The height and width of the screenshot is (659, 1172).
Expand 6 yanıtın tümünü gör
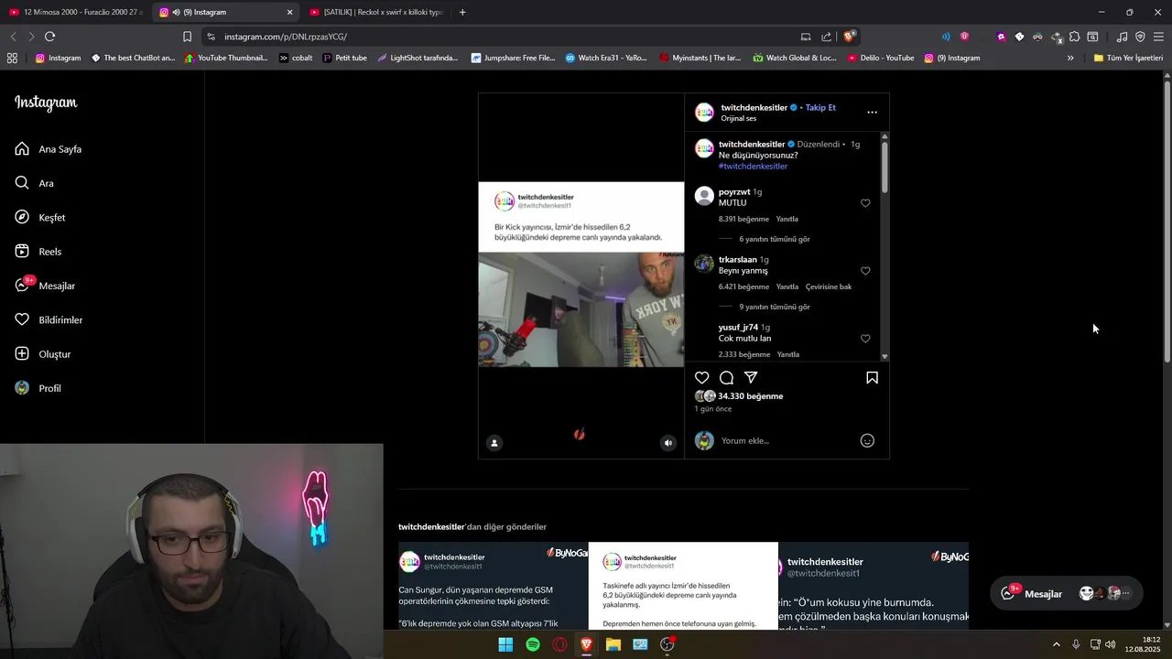click(x=775, y=239)
